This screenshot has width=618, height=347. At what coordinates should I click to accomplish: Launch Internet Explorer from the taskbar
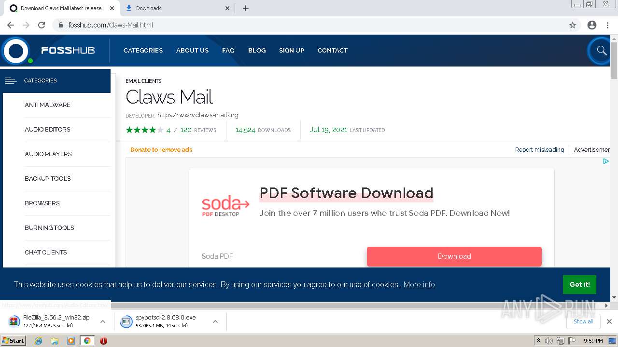pos(38,341)
